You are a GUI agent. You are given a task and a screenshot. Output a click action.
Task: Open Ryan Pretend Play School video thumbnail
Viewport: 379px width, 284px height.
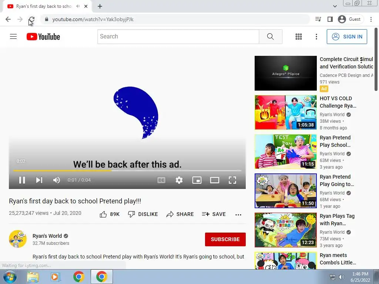[x=285, y=151]
